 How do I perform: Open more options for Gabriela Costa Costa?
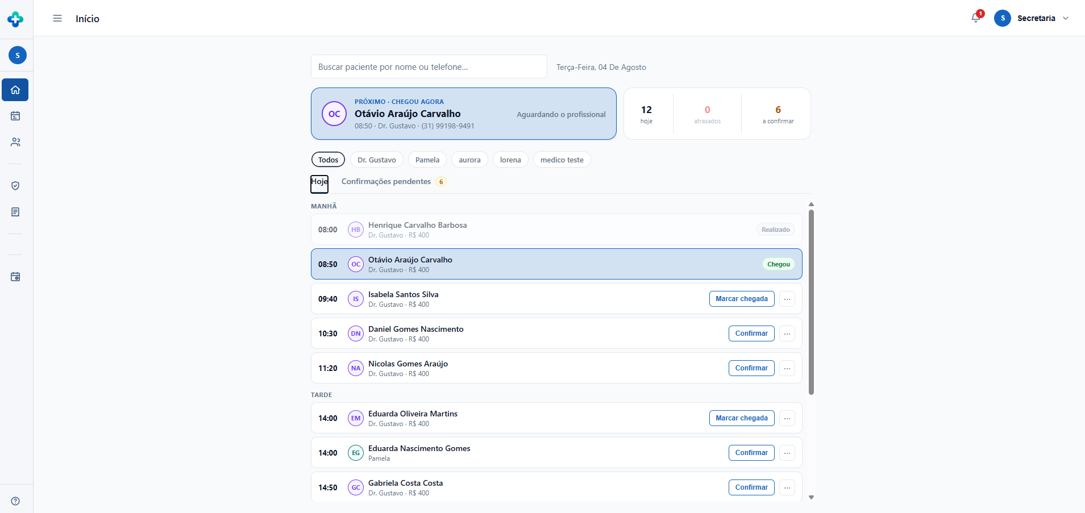coord(787,487)
